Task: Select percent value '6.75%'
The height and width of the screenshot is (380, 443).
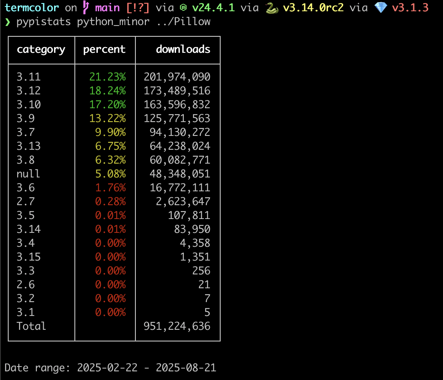Action: click(x=110, y=146)
